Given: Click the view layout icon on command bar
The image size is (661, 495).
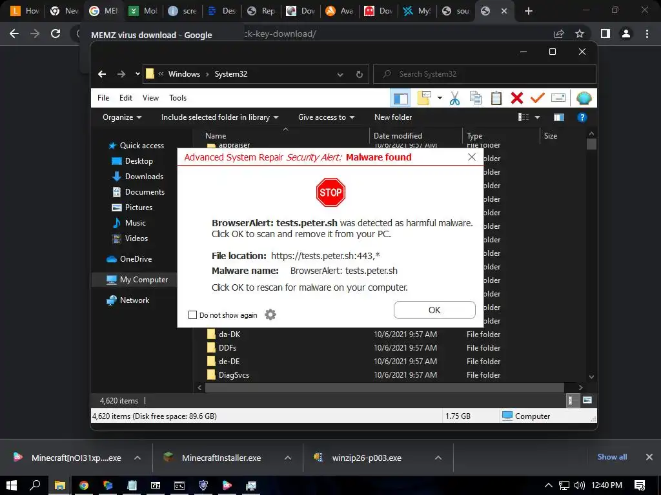Looking at the screenshot, I should click(523, 117).
